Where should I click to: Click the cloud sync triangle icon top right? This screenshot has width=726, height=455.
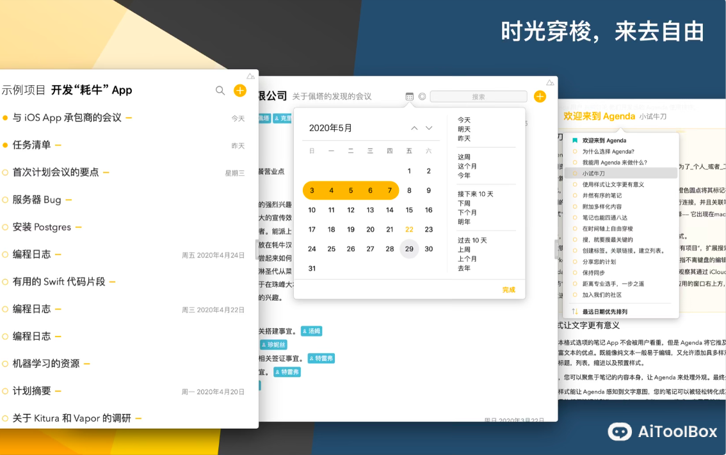click(x=549, y=82)
